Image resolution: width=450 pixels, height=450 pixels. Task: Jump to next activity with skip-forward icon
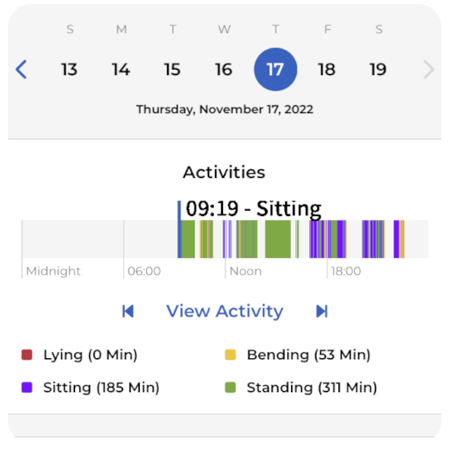[x=322, y=311]
